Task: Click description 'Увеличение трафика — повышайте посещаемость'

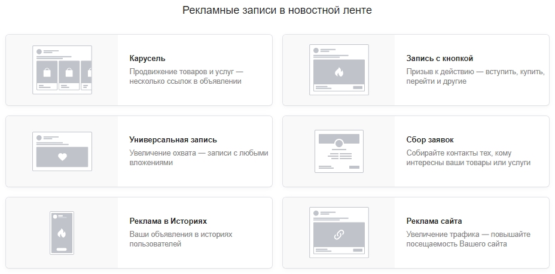Action: click(468, 239)
